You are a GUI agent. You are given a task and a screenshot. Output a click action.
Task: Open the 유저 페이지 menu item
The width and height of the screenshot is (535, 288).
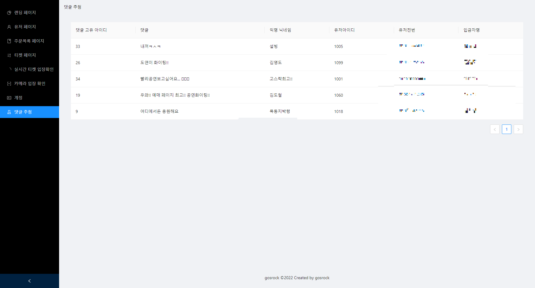(x=30, y=27)
